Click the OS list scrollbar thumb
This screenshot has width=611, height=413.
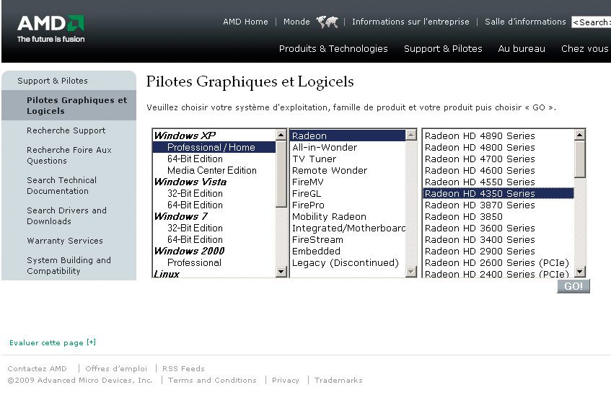point(281,174)
